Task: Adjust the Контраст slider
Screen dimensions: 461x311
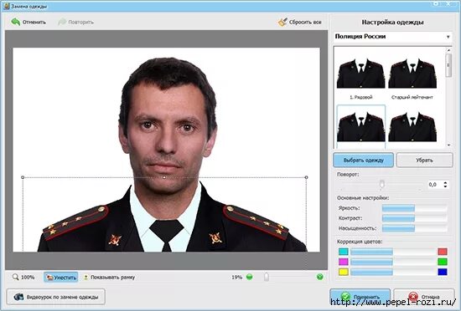Action: (414, 218)
